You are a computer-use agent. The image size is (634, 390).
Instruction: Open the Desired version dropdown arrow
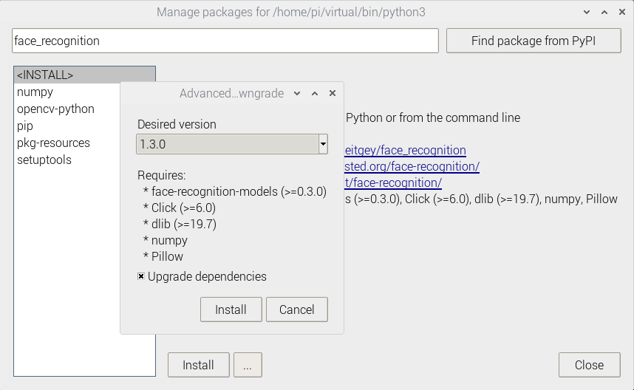(x=323, y=144)
